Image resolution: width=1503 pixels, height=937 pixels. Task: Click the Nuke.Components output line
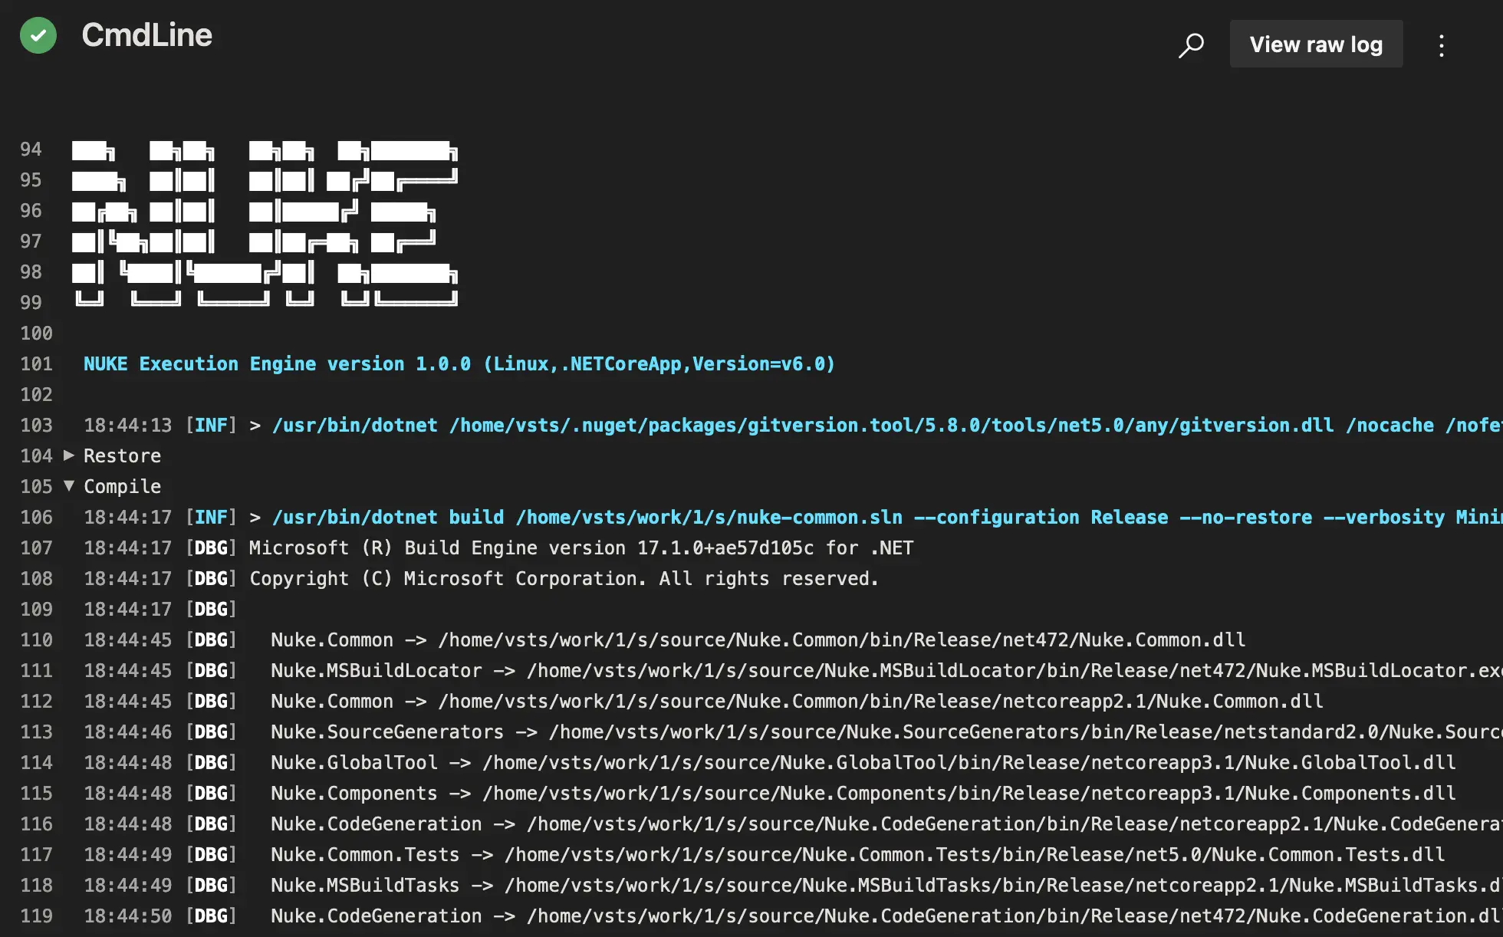point(863,794)
